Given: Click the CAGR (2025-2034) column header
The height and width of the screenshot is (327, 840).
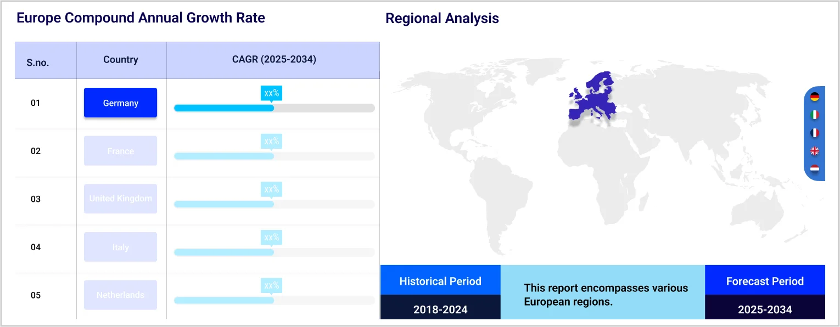Looking at the screenshot, I should coord(273,59).
